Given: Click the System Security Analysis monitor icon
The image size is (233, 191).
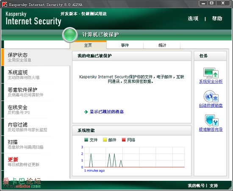Looking at the screenshot, I should click(x=211, y=73).
